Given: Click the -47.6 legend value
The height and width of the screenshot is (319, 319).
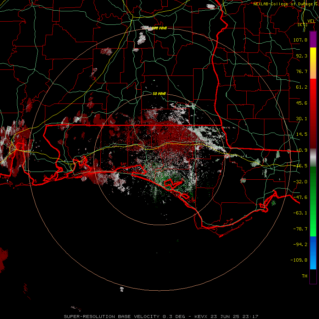Looking at the screenshot, I should pos(300,197).
